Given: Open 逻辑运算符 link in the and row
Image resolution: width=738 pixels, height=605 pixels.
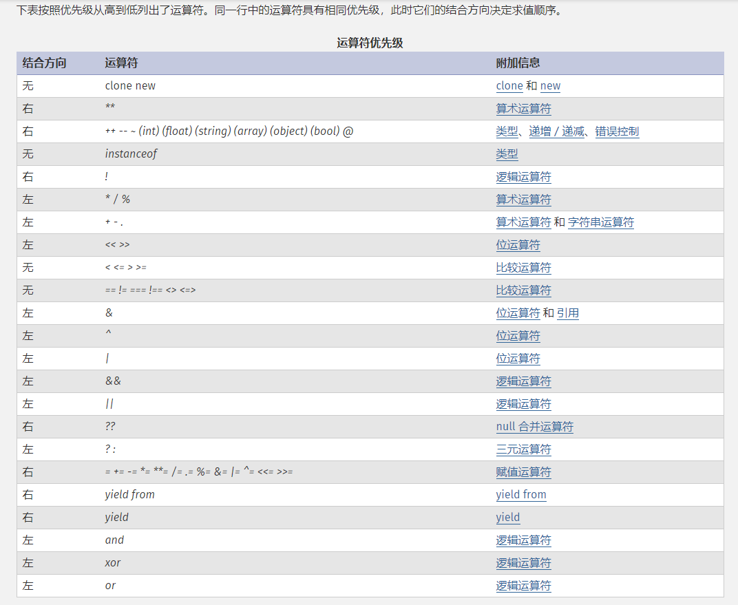Looking at the screenshot, I should point(523,540).
